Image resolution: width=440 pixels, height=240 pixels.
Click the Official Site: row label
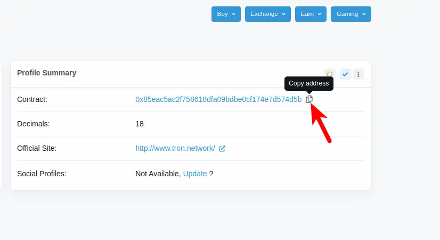click(x=37, y=149)
